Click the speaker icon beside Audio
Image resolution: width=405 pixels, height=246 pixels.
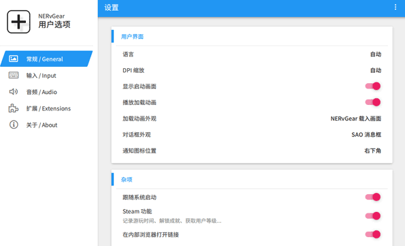point(14,91)
